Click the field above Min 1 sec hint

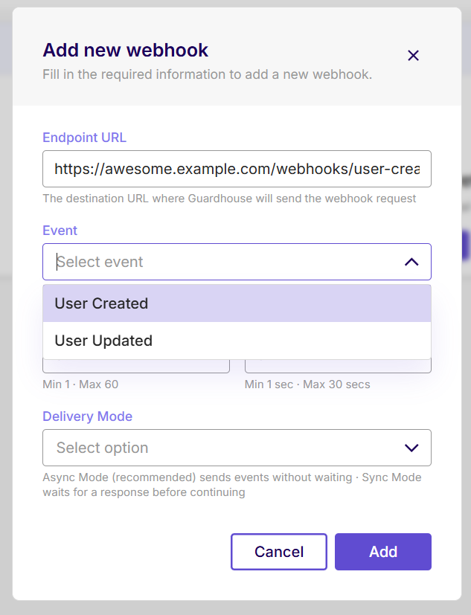tap(338, 362)
